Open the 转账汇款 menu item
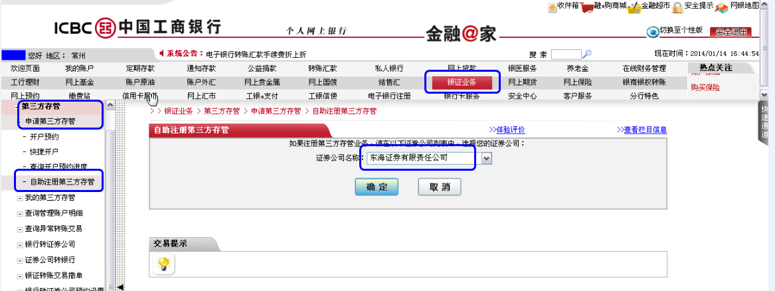The width and height of the screenshot is (775, 291). 323,68
